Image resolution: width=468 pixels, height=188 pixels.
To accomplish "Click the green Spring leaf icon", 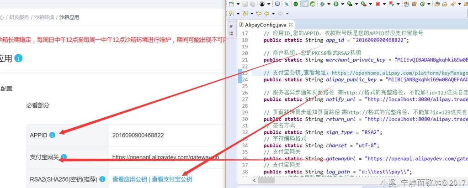I will (x=313, y=4).
